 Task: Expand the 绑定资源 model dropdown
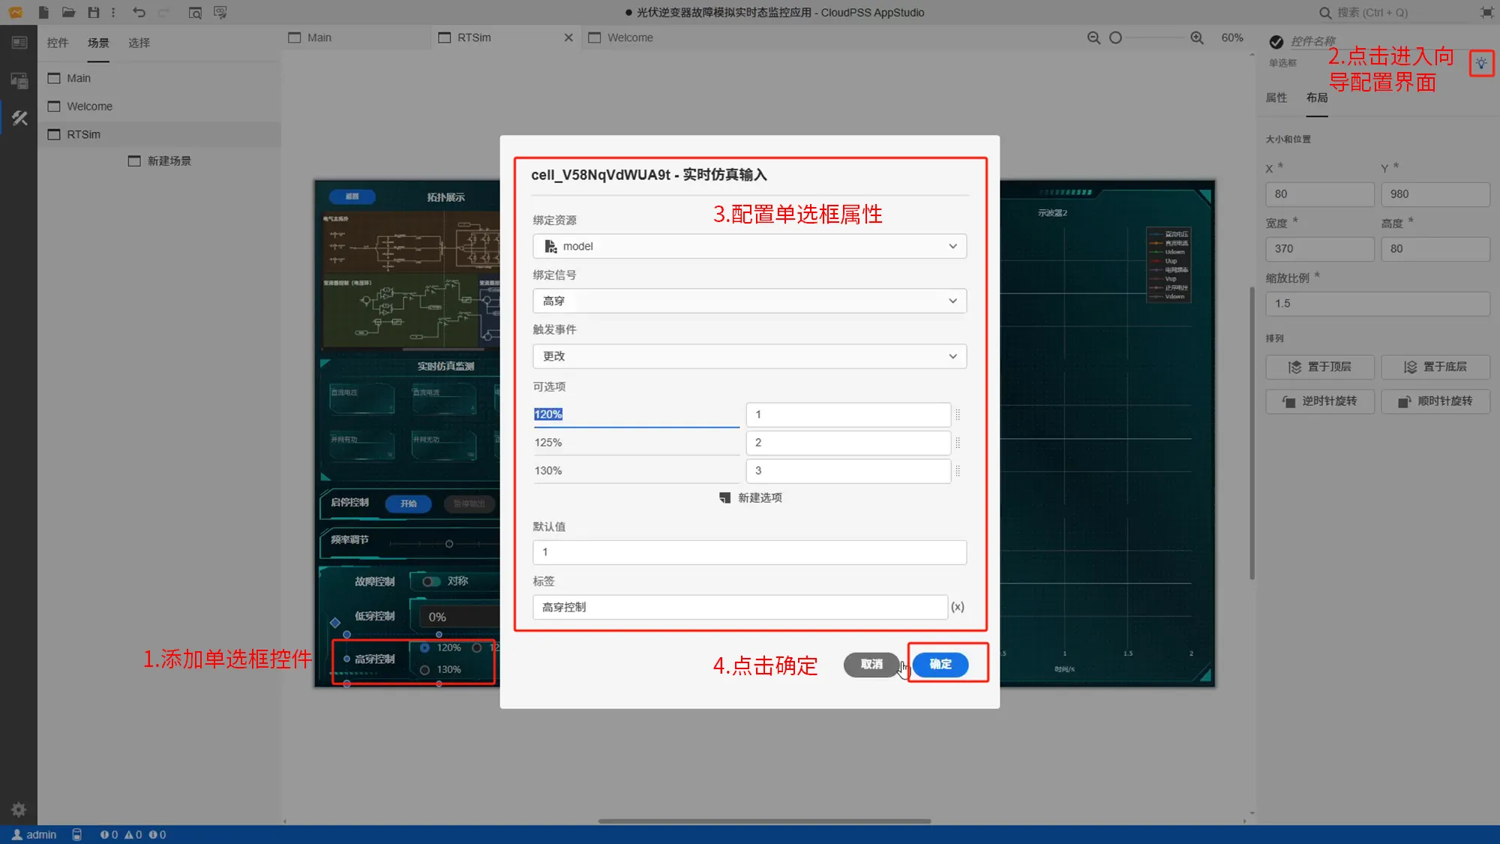[748, 246]
